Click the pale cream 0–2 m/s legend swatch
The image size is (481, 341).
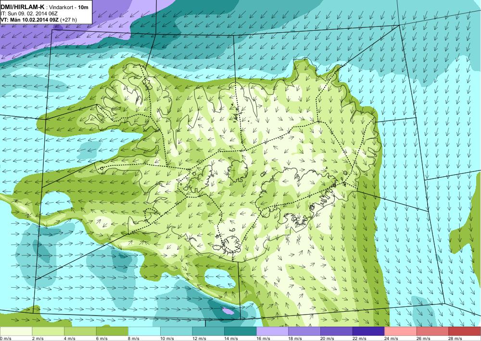(x=16, y=331)
